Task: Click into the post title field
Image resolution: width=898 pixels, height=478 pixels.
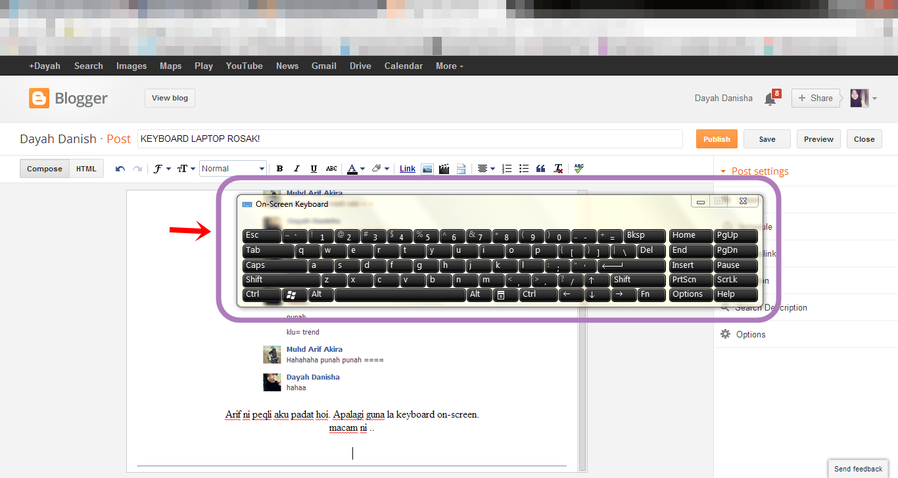Action: pyautogui.click(x=410, y=139)
